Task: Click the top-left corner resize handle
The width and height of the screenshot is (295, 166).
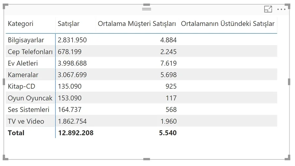Action: (5, 6)
